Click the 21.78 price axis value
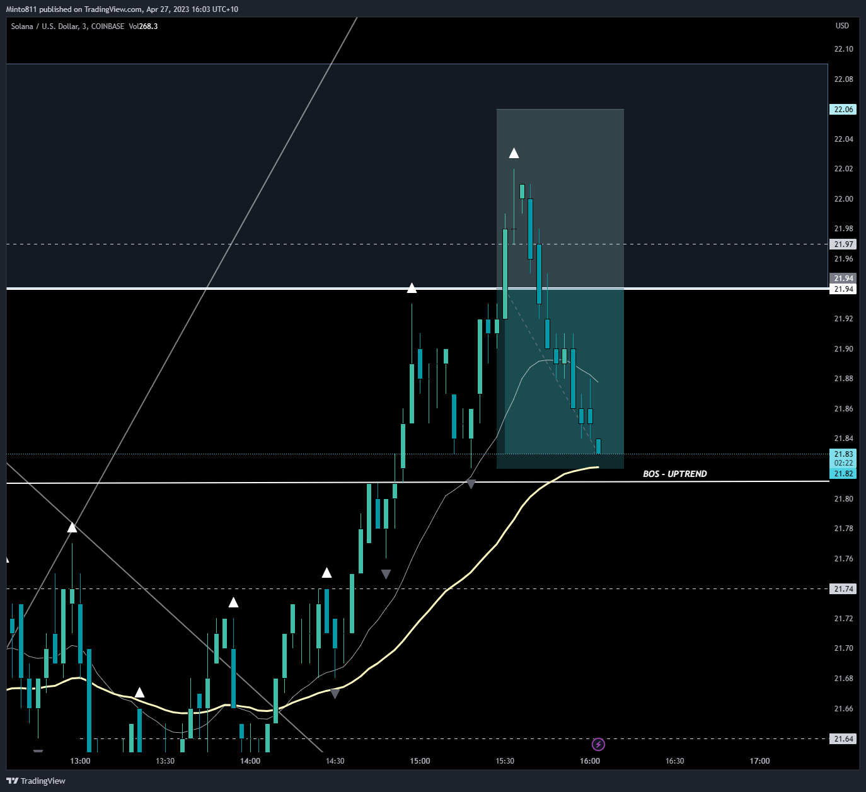 843,529
